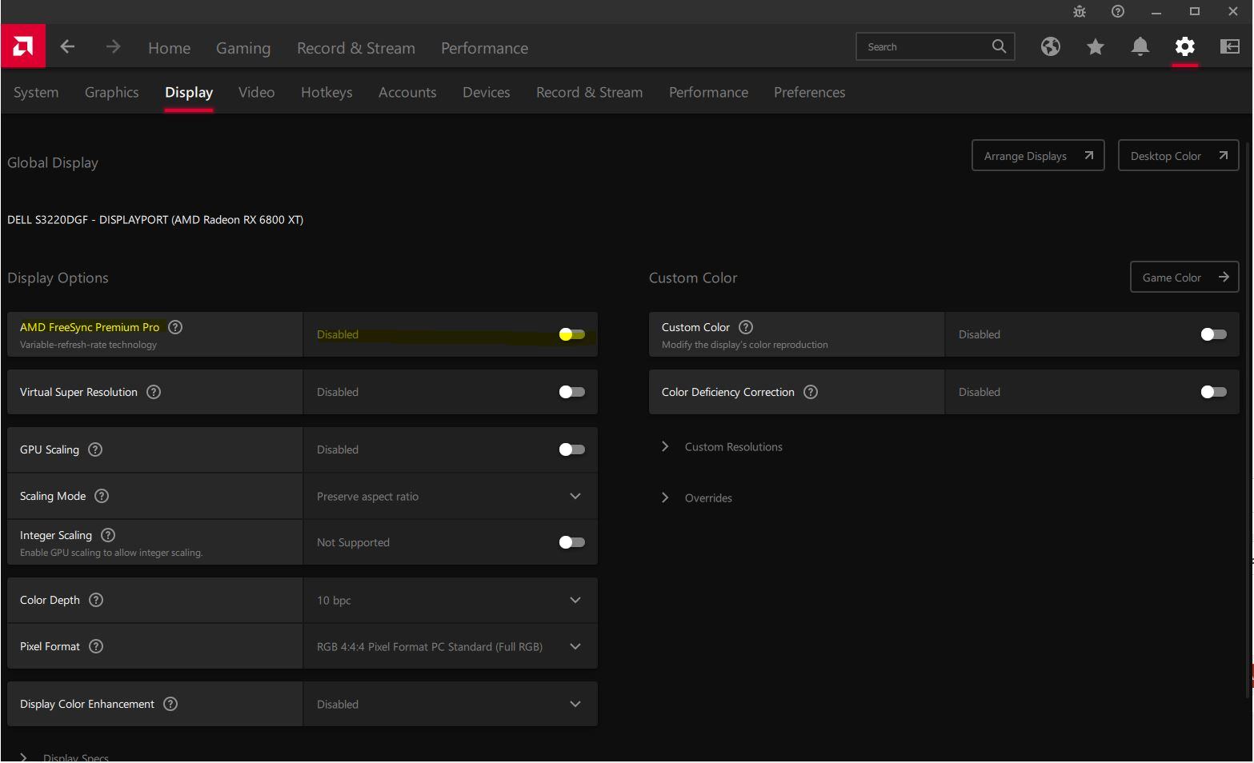Open Record & Stream in top navigation

click(356, 48)
